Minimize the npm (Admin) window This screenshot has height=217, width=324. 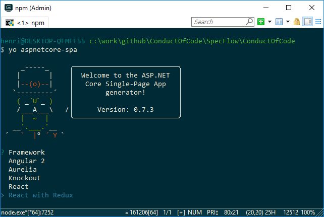tap(266, 8)
